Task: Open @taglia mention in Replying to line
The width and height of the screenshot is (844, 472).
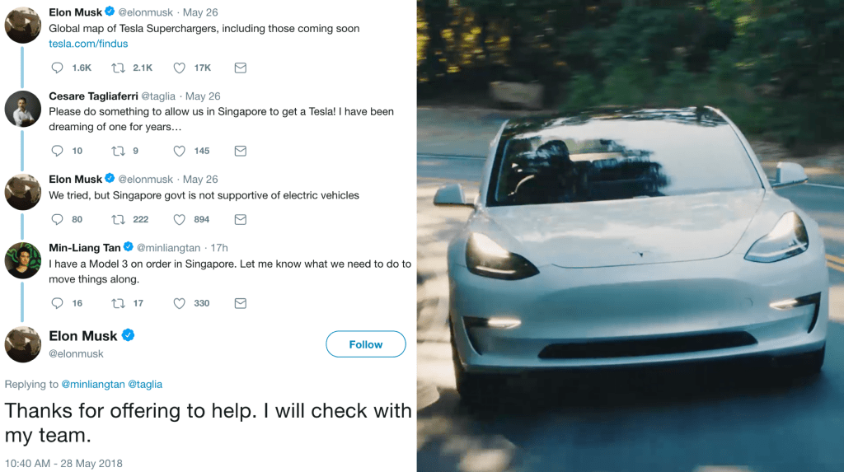Action: tap(145, 385)
